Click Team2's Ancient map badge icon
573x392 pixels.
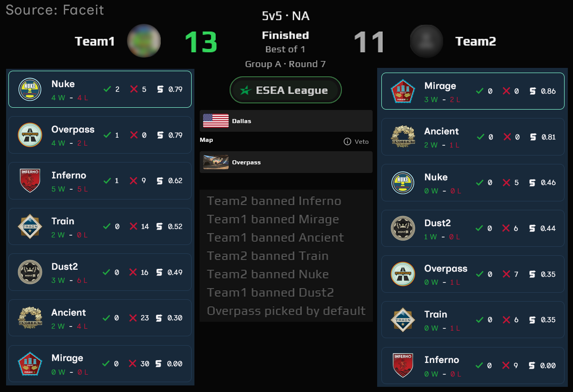403,137
